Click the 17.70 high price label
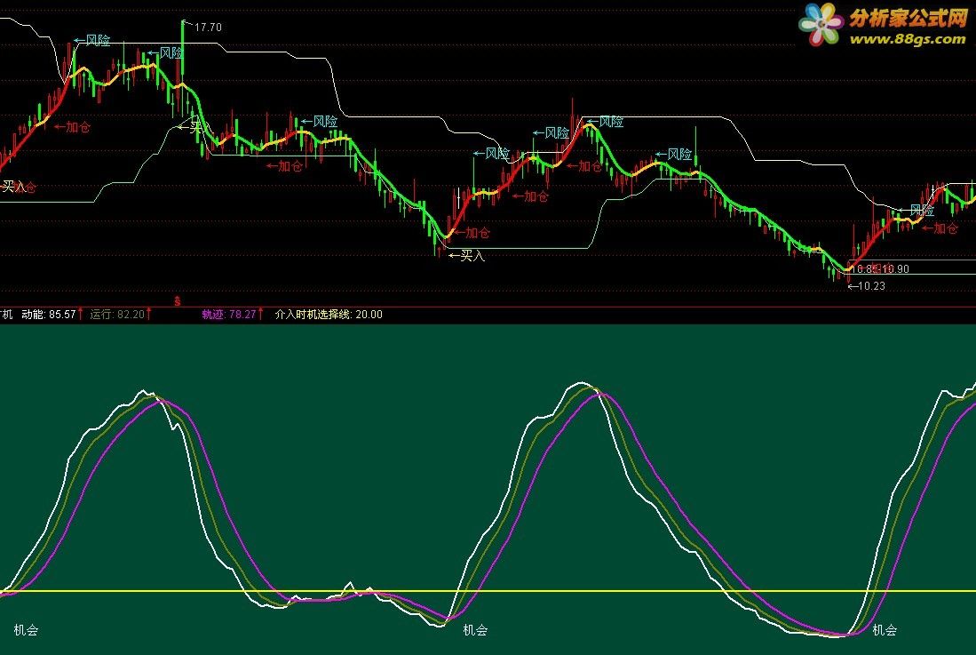The width and height of the screenshot is (976, 655). tap(208, 28)
